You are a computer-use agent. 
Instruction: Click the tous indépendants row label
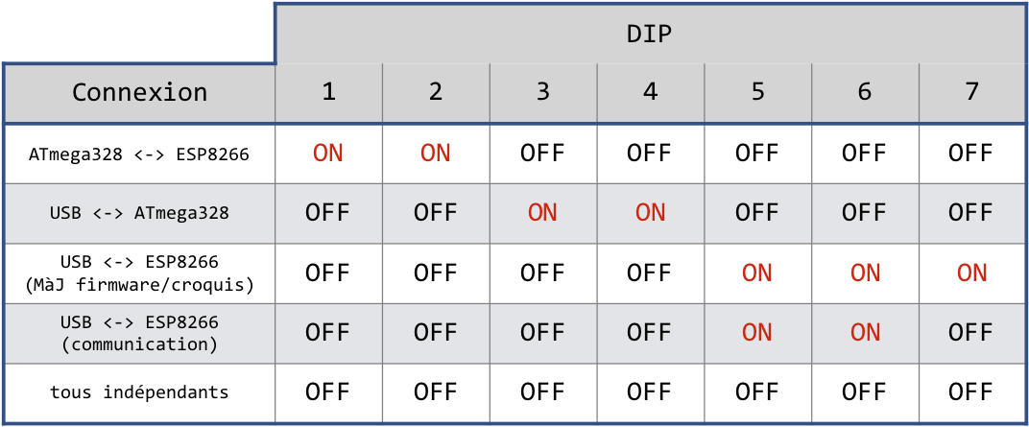(139, 391)
